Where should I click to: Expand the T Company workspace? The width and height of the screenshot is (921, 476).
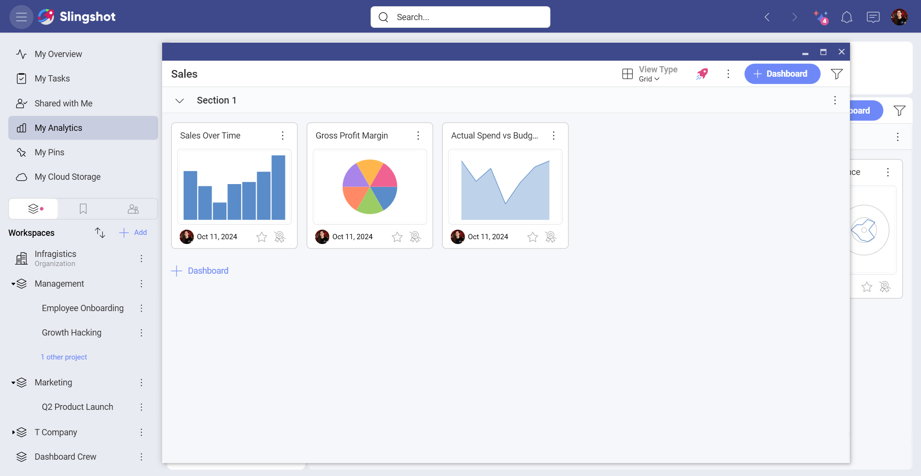coord(13,432)
